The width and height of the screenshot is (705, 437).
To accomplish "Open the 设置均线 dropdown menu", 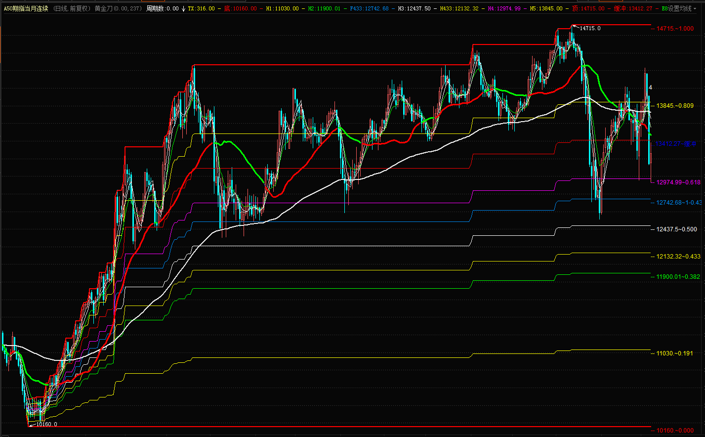I will pyautogui.click(x=681, y=8).
